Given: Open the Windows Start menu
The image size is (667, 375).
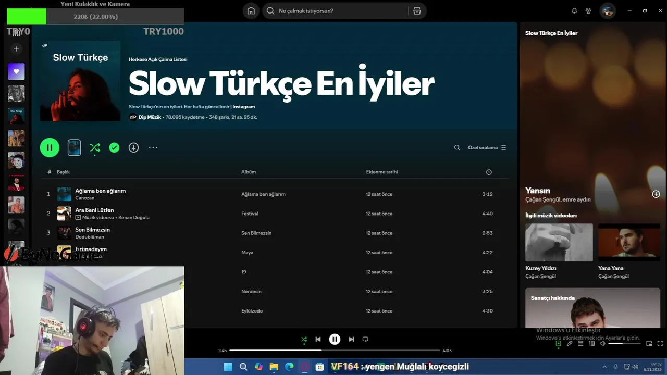Looking at the screenshot, I should [x=228, y=367].
